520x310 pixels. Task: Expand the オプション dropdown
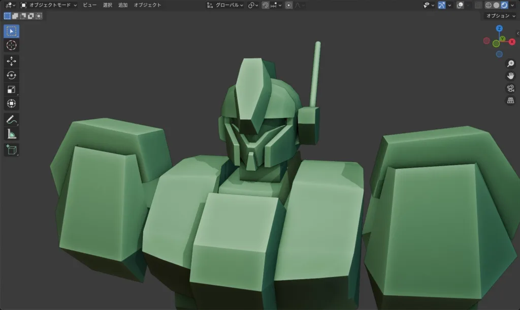[500, 16]
